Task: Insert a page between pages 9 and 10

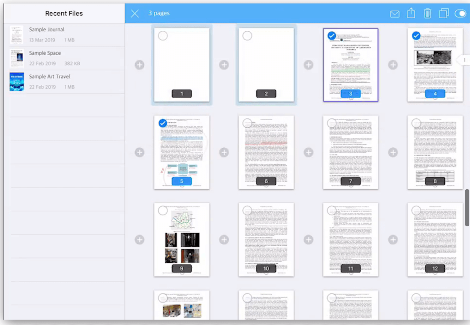Action: pyautogui.click(x=224, y=240)
